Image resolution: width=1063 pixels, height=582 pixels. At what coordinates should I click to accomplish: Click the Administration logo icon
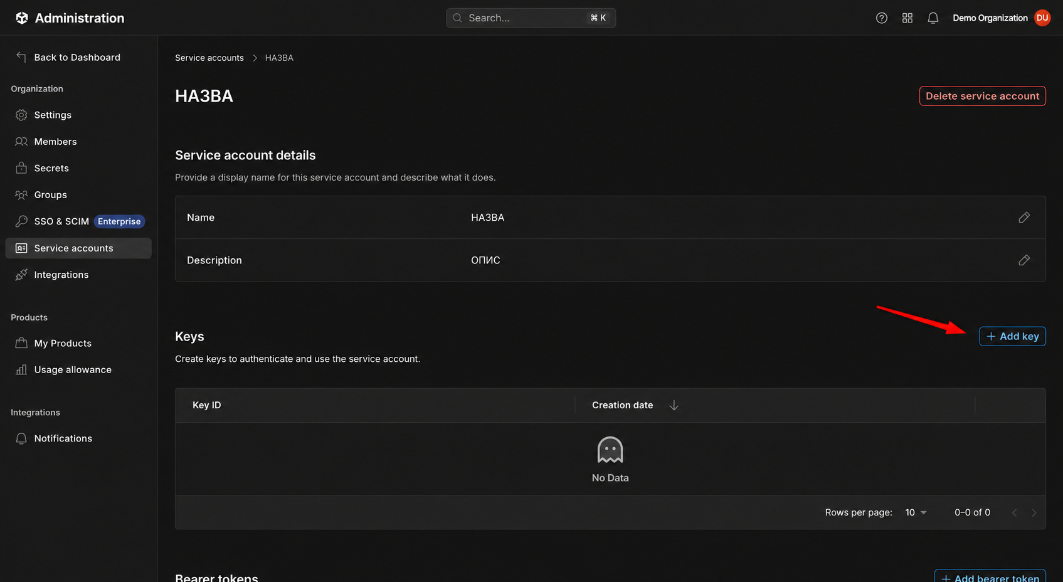pos(22,18)
